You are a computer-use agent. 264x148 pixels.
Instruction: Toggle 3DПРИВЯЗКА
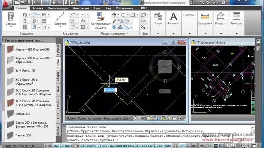[x=125, y=146]
